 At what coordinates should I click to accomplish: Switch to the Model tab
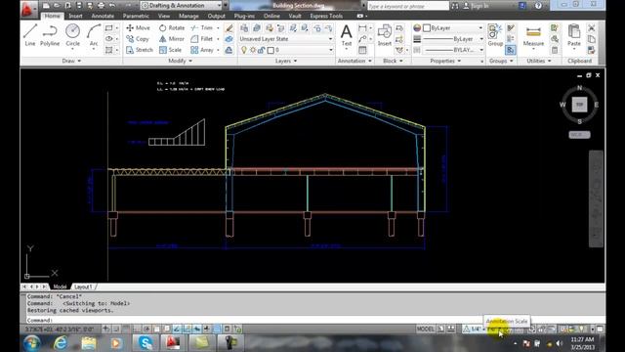click(60, 286)
